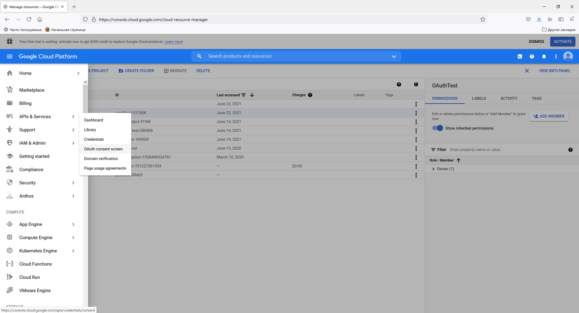Switch to the Activity tab

509,99
